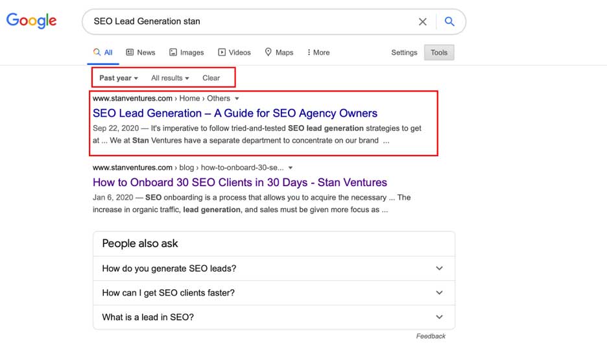Select the All results tab

103,53
